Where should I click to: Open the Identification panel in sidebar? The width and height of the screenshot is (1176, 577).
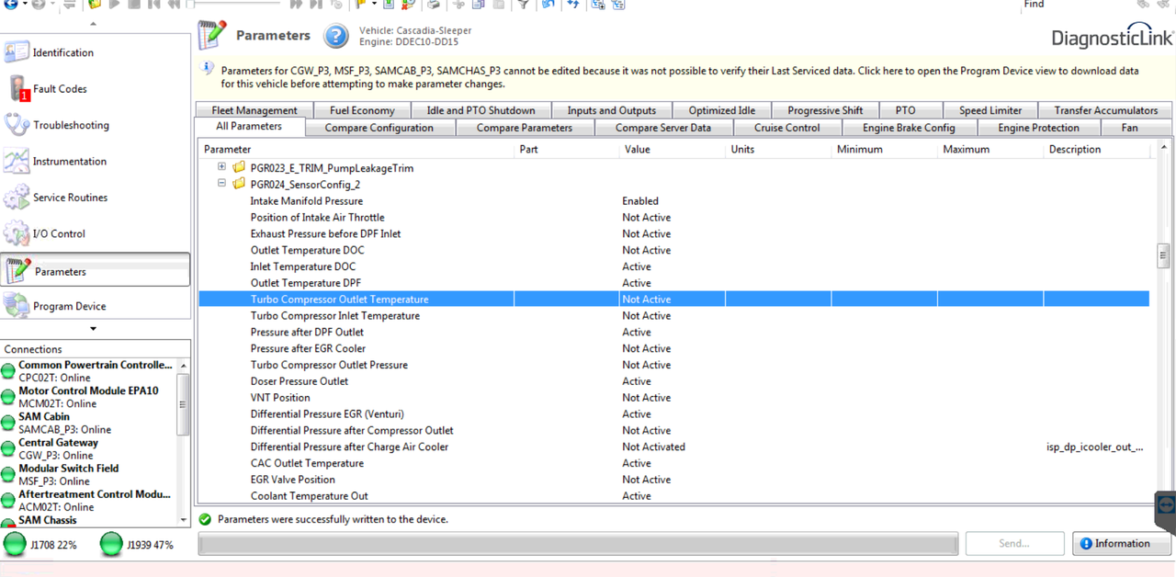point(96,52)
